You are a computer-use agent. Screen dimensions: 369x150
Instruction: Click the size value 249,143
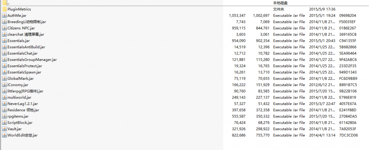tap(238, 97)
